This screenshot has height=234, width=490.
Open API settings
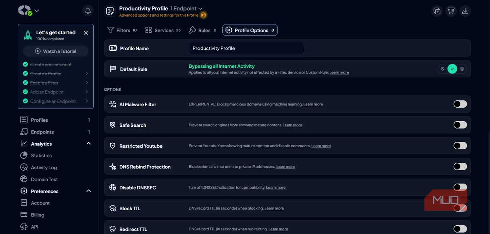pyautogui.click(x=35, y=227)
